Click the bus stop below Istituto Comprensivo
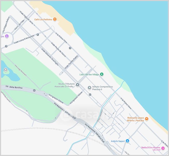The height and width of the screenshot is (156, 169). click(x=90, y=95)
